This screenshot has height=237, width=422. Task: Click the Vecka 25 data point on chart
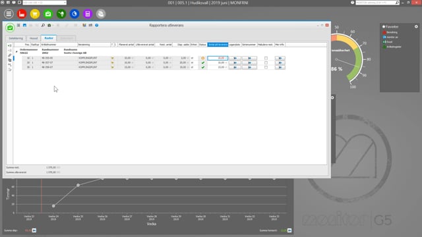pyautogui.click(x=78, y=185)
